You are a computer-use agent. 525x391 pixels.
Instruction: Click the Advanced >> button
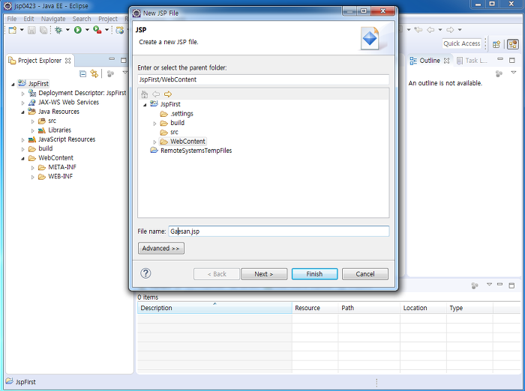160,248
